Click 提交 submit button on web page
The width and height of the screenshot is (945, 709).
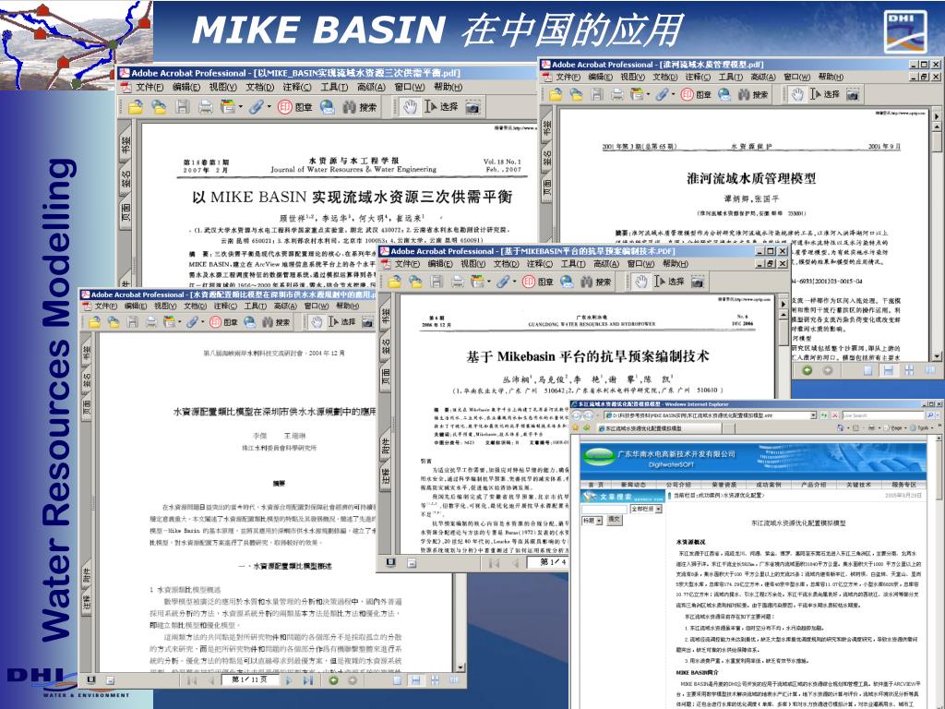[x=614, y=520]
